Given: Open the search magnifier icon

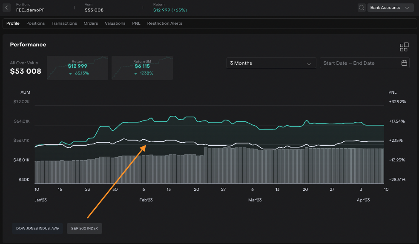Looking at the screenshot, I should tap(362, 8).
